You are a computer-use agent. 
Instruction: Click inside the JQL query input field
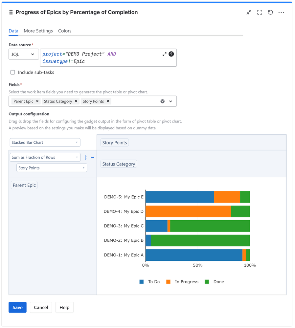point(99,57)
